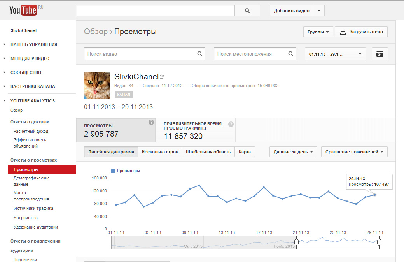Open Отчеты о просмотрах section
Viewport: 404px width, 262px height.
pyautogui.click(x=33, y=160)
